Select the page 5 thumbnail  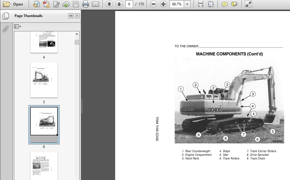point(44,80)
